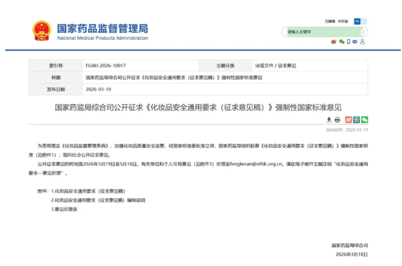
Task: Open the 关怀版 care mode link
Action: [342, 21]
